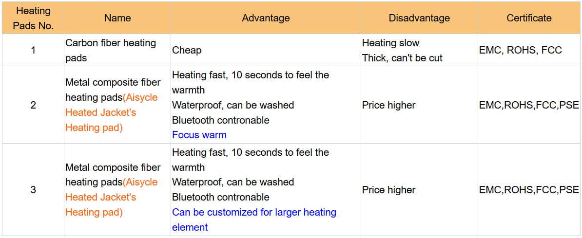
Task: Select row number 1 cell
Action: click(x=33, y=50)
